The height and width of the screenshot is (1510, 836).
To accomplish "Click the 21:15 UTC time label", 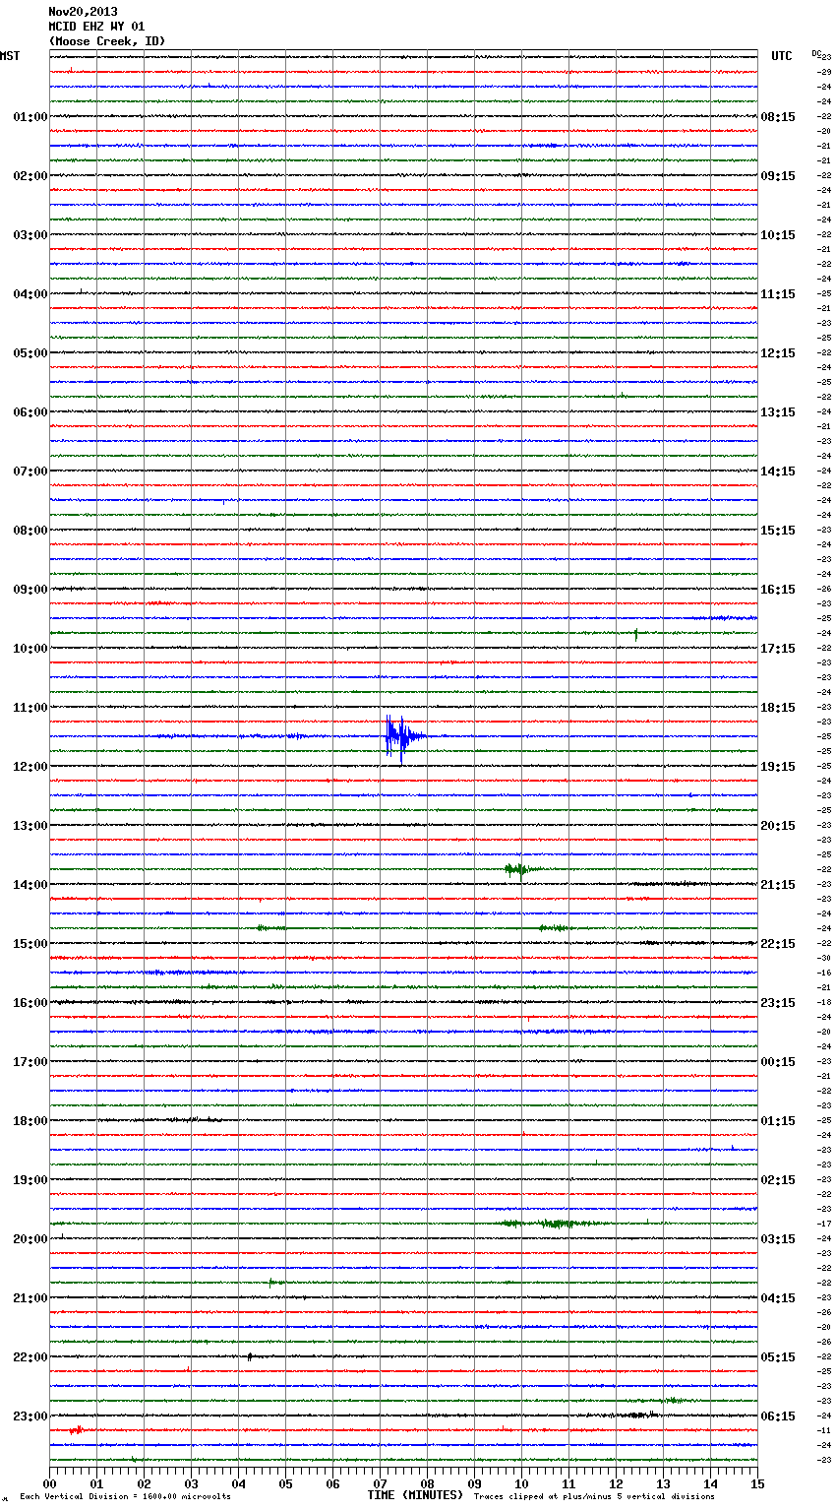I will [778, 885].
